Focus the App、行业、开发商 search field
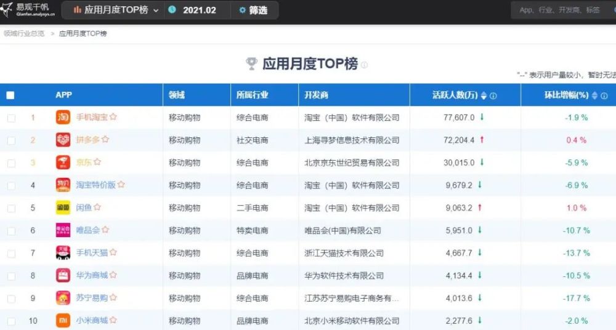Viewport: 616px width, 330px height. (564, 10)
